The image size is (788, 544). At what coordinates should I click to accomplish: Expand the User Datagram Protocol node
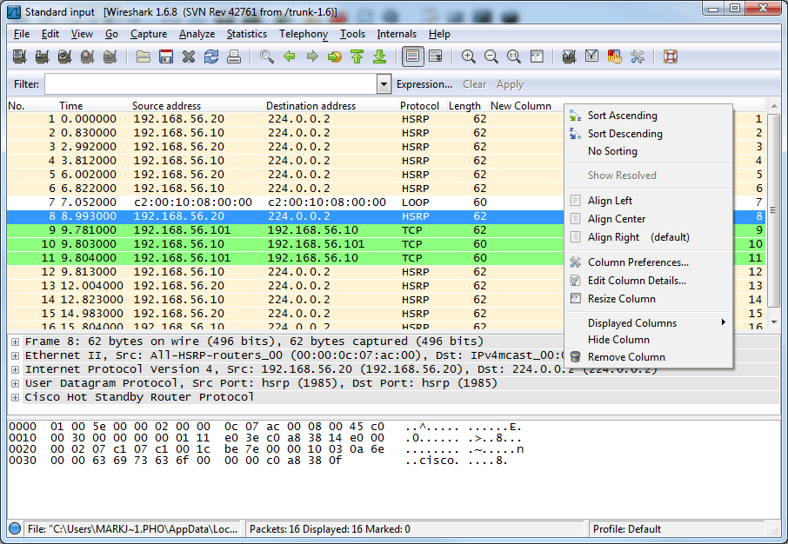pyautogui.click(x=15, y=383)
